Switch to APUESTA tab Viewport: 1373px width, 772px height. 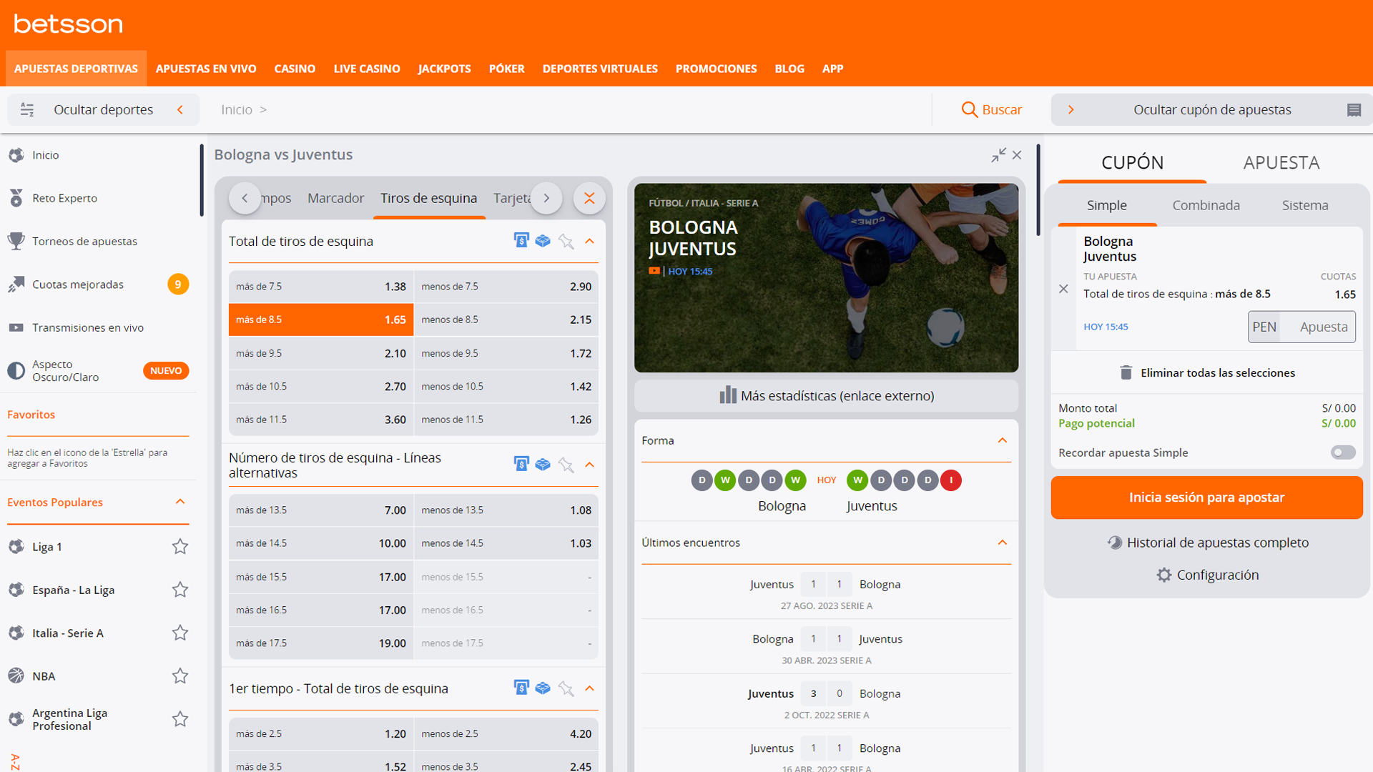tap(1281, 162)
